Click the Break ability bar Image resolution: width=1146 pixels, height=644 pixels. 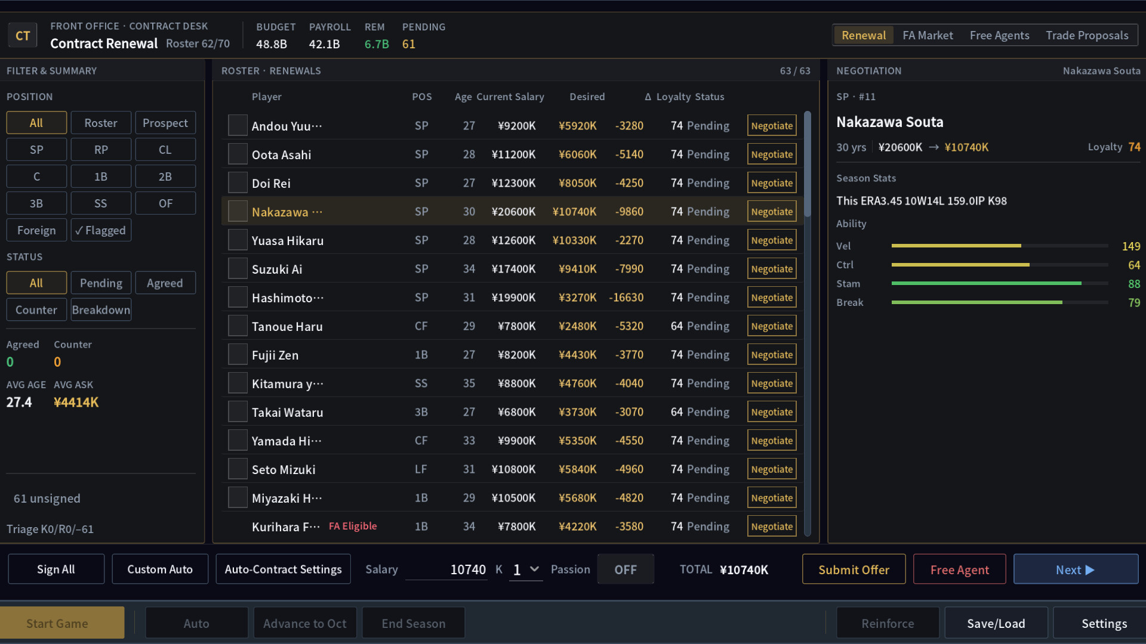(x=1000, y=303)
